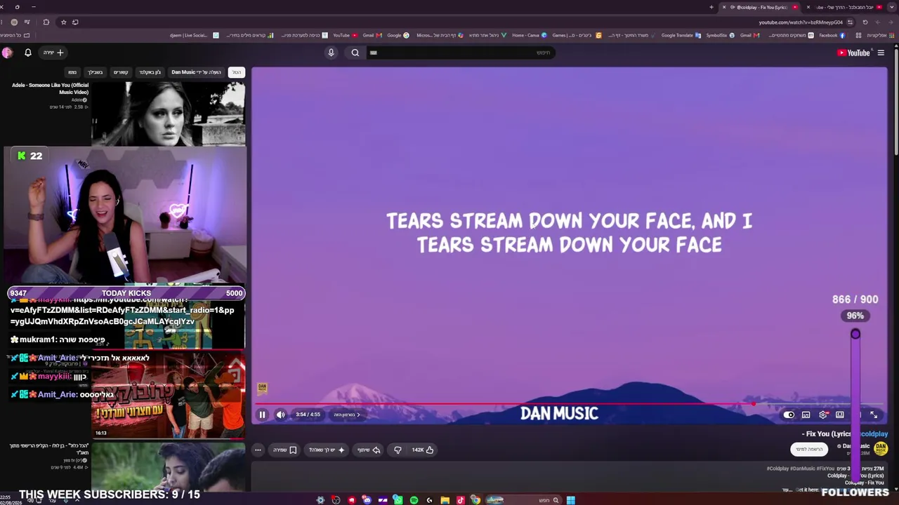Select the first chip beside the video
Screen dimensions: 899x505
click(x=237, y=72)
